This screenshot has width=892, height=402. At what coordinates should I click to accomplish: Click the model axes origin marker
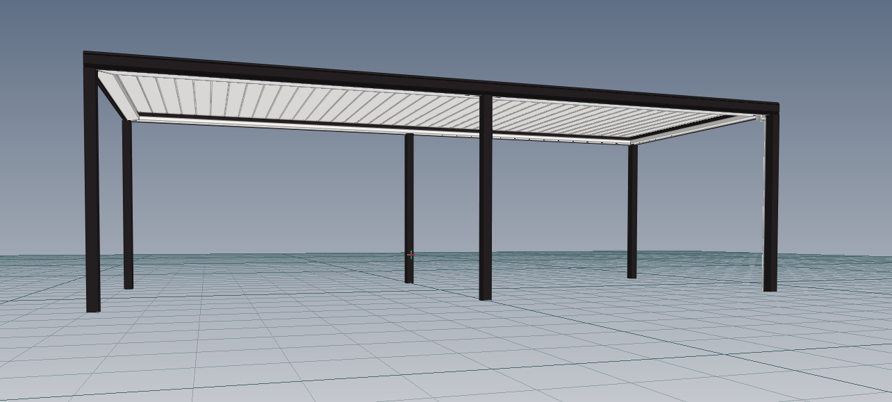[412, 256]
